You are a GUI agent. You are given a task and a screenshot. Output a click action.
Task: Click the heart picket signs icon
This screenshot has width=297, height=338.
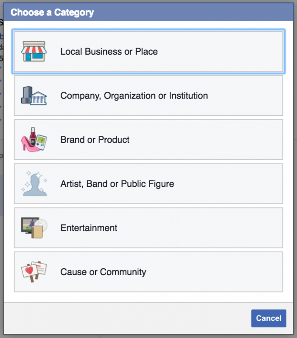click(34, 272)
